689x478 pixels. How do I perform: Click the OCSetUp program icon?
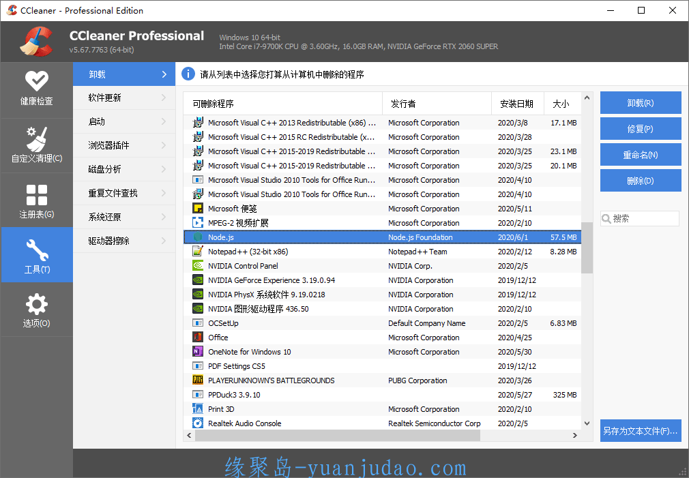click(x=198, y=323)
